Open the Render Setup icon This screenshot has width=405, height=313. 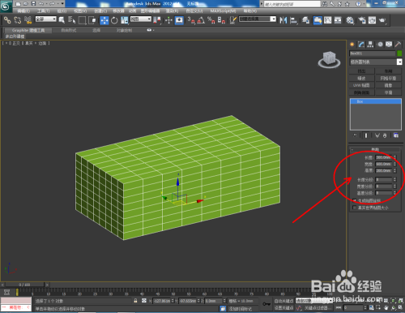(x=362, y=20)
